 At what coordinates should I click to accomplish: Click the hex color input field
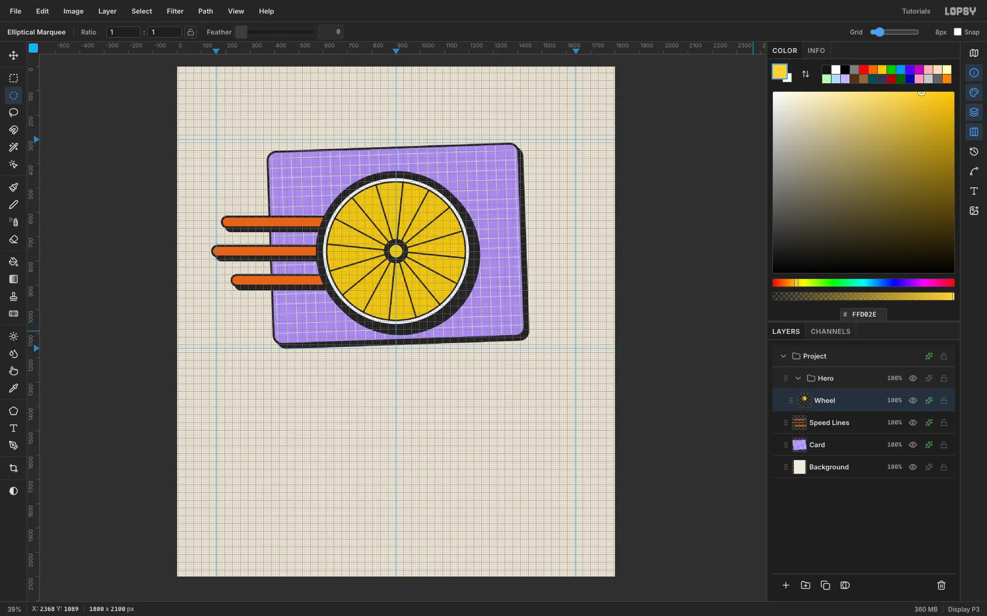click(x=864, y=314)
